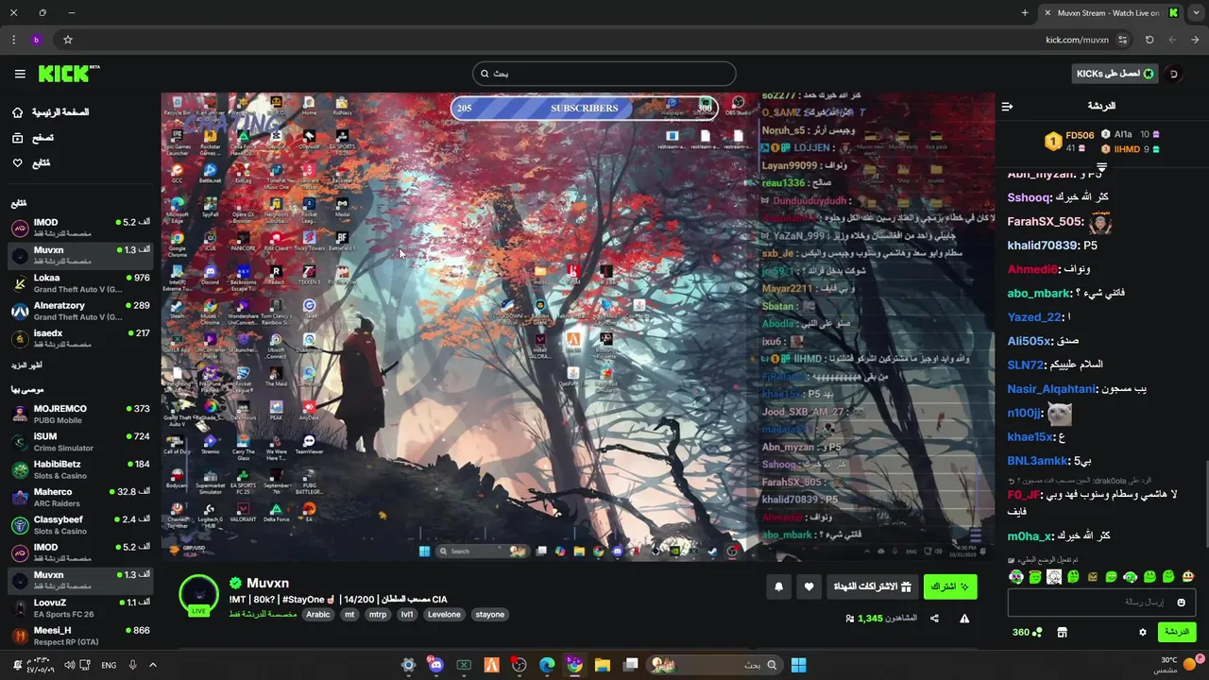Open the browser tab list dropdown arrow
Viewport: 1209px width, 680px height.
1195,13
